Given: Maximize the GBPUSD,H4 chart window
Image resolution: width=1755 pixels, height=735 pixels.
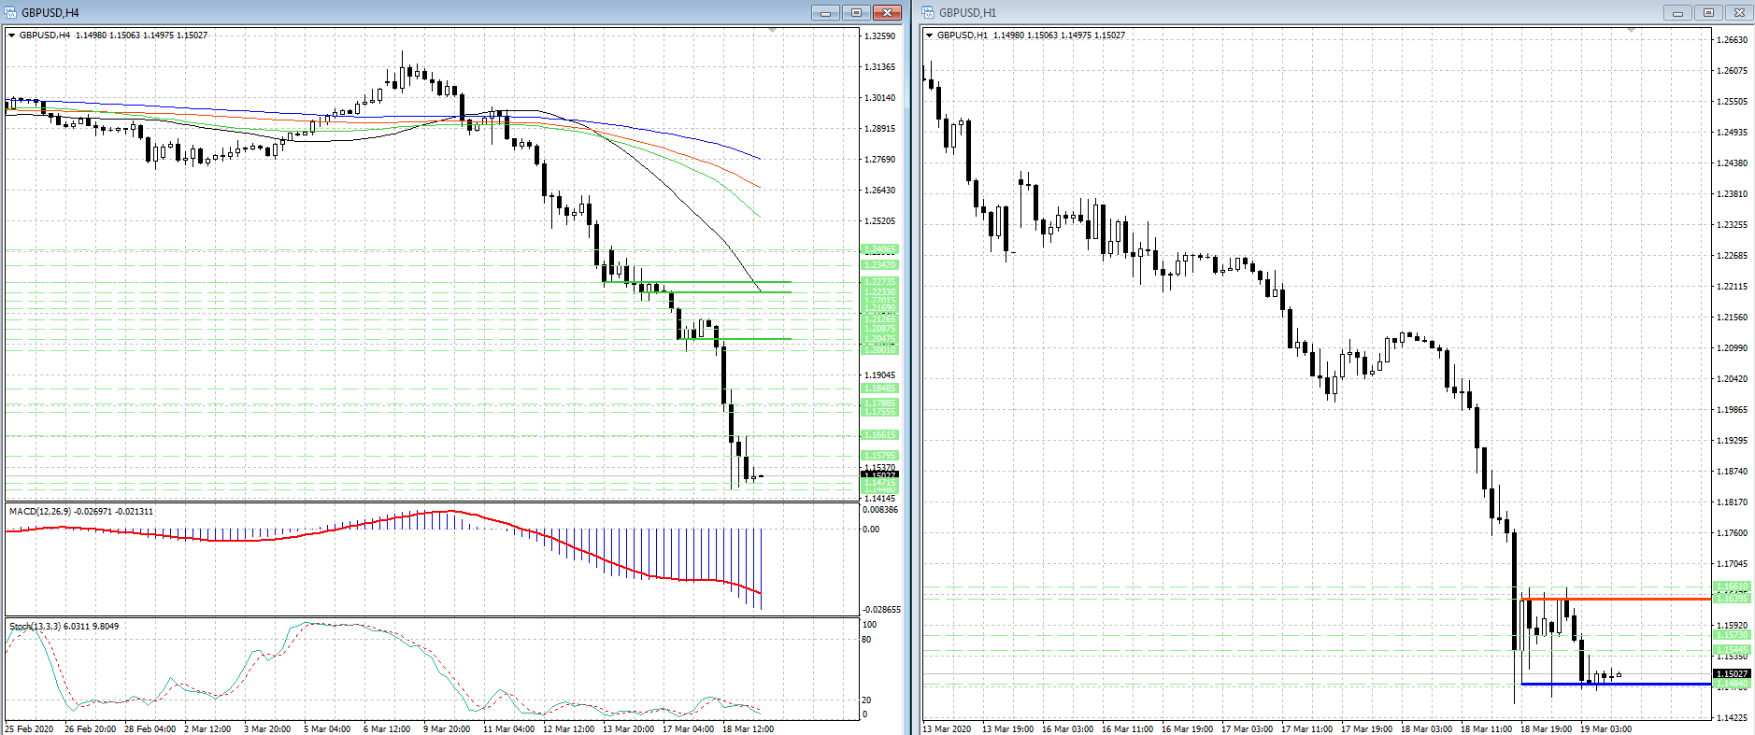Looking at the screenshot, I should 856,12.
